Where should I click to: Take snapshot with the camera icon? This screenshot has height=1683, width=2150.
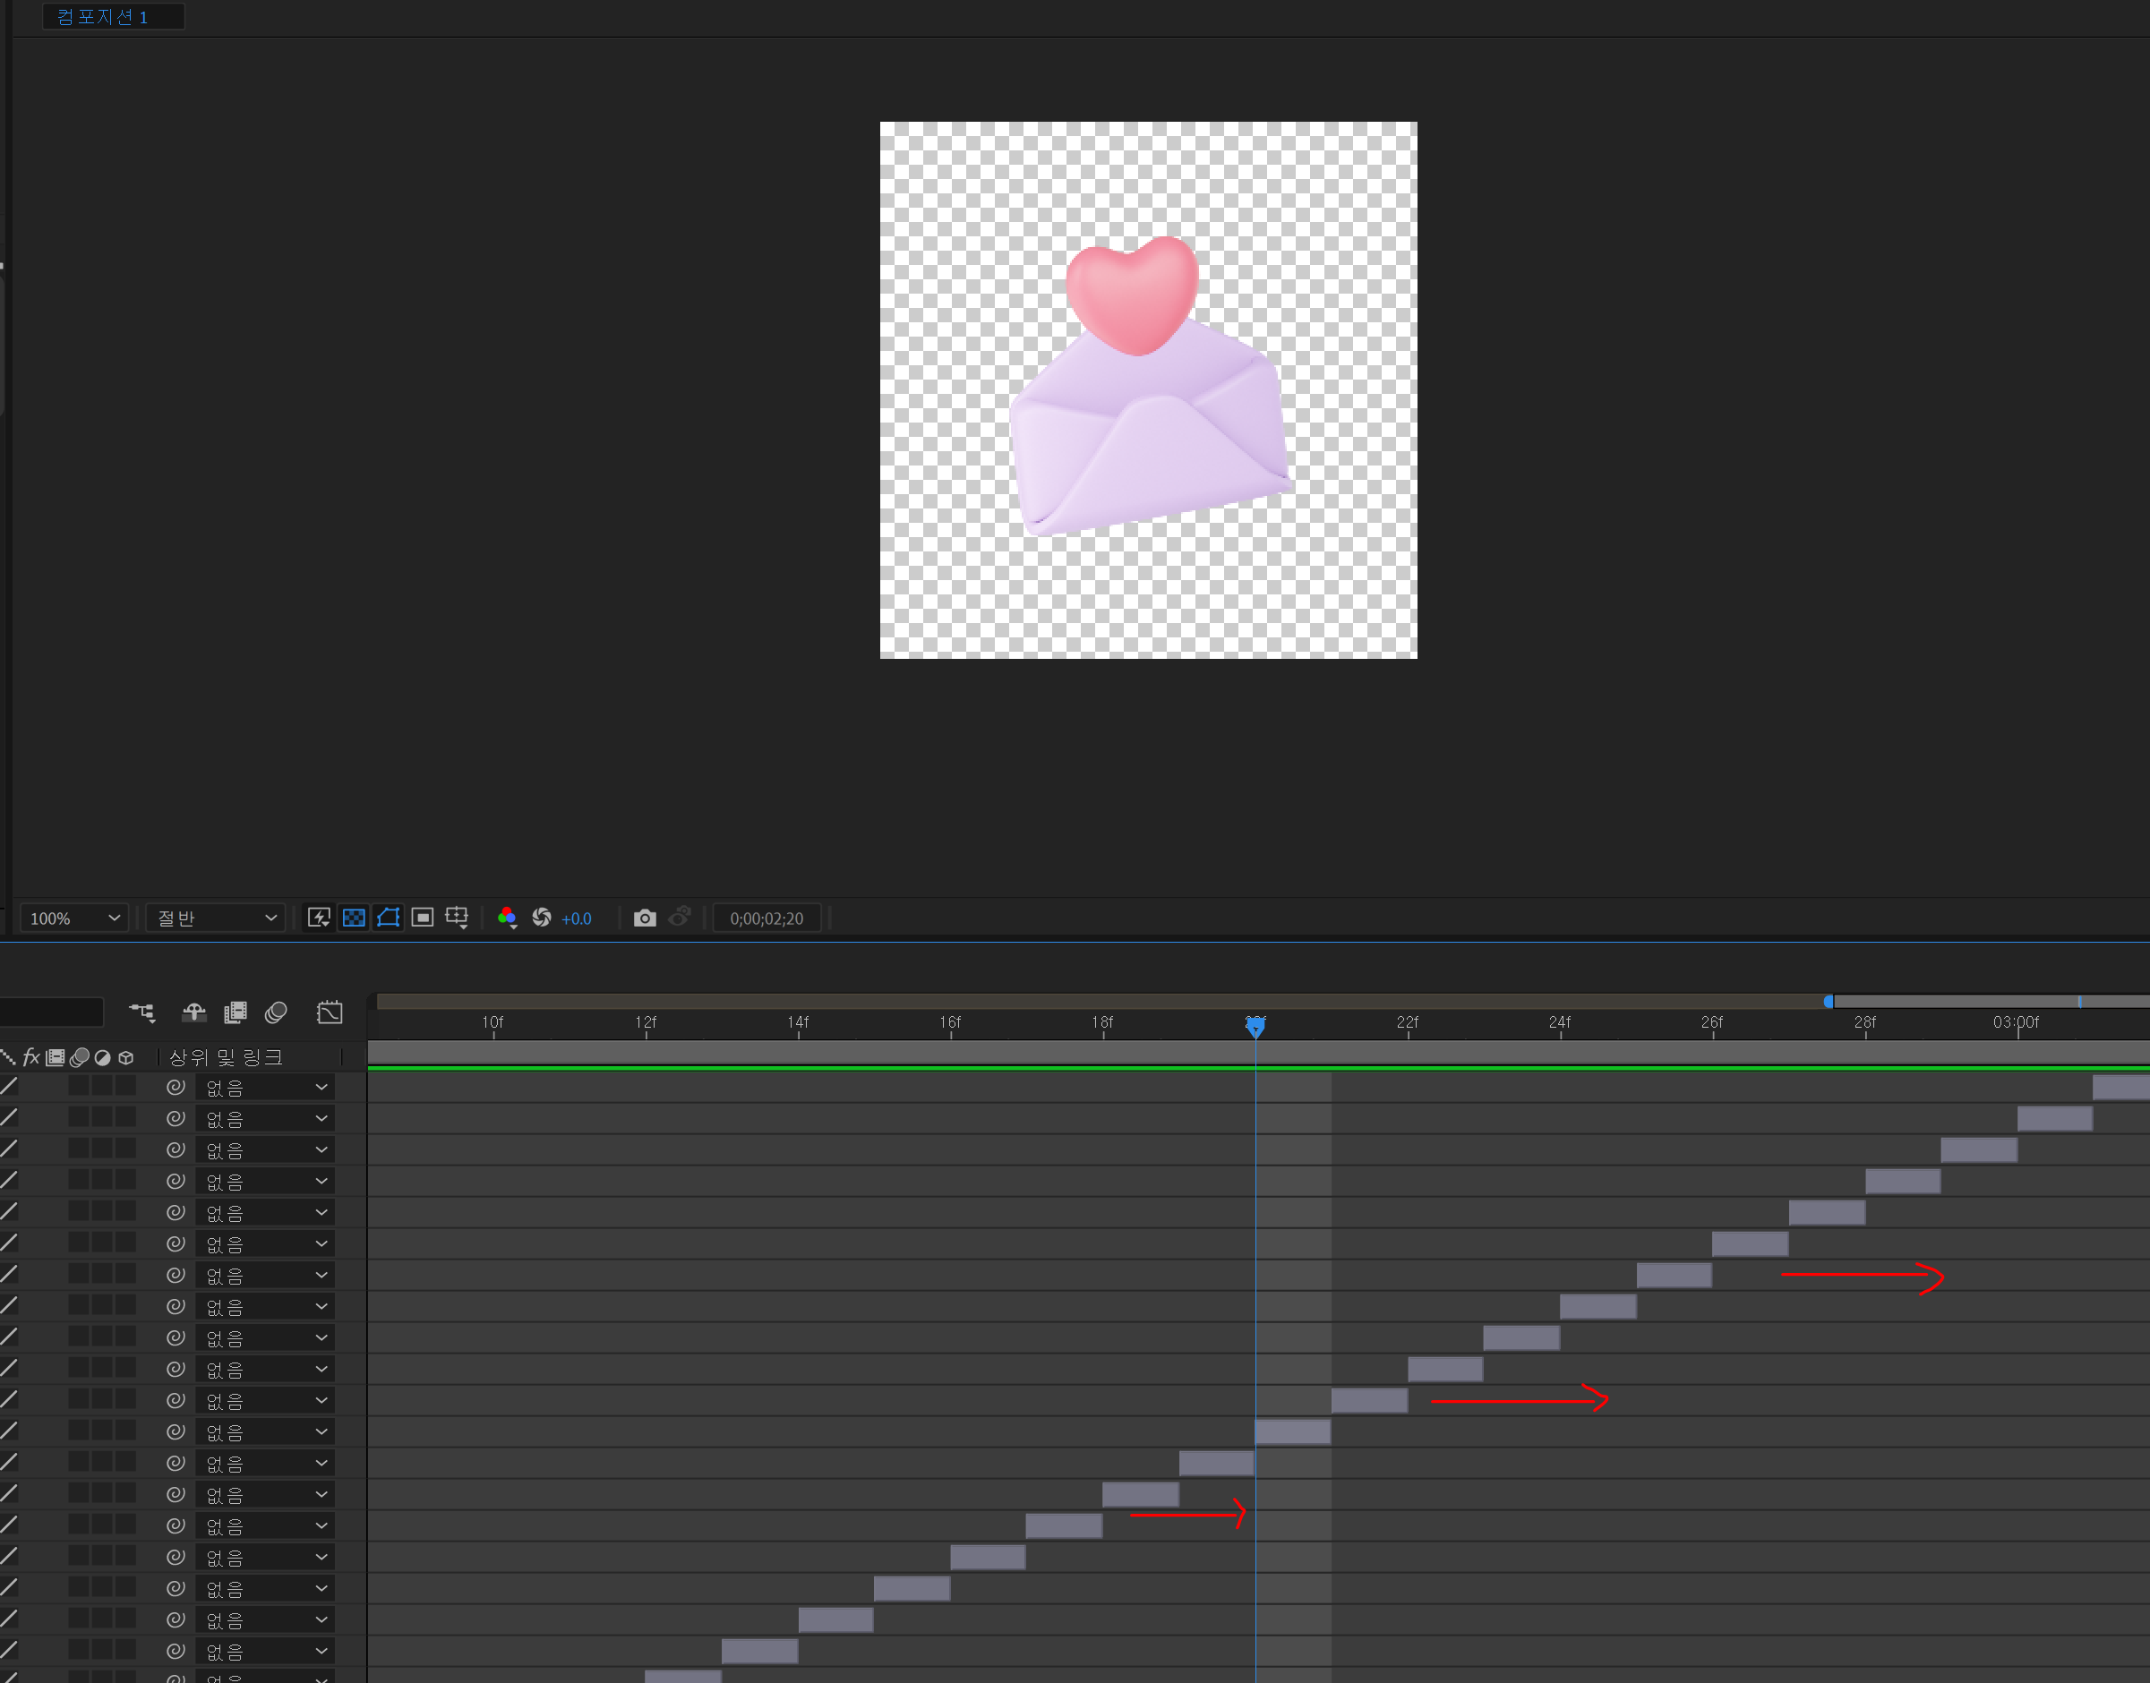(x=645, y=918)
